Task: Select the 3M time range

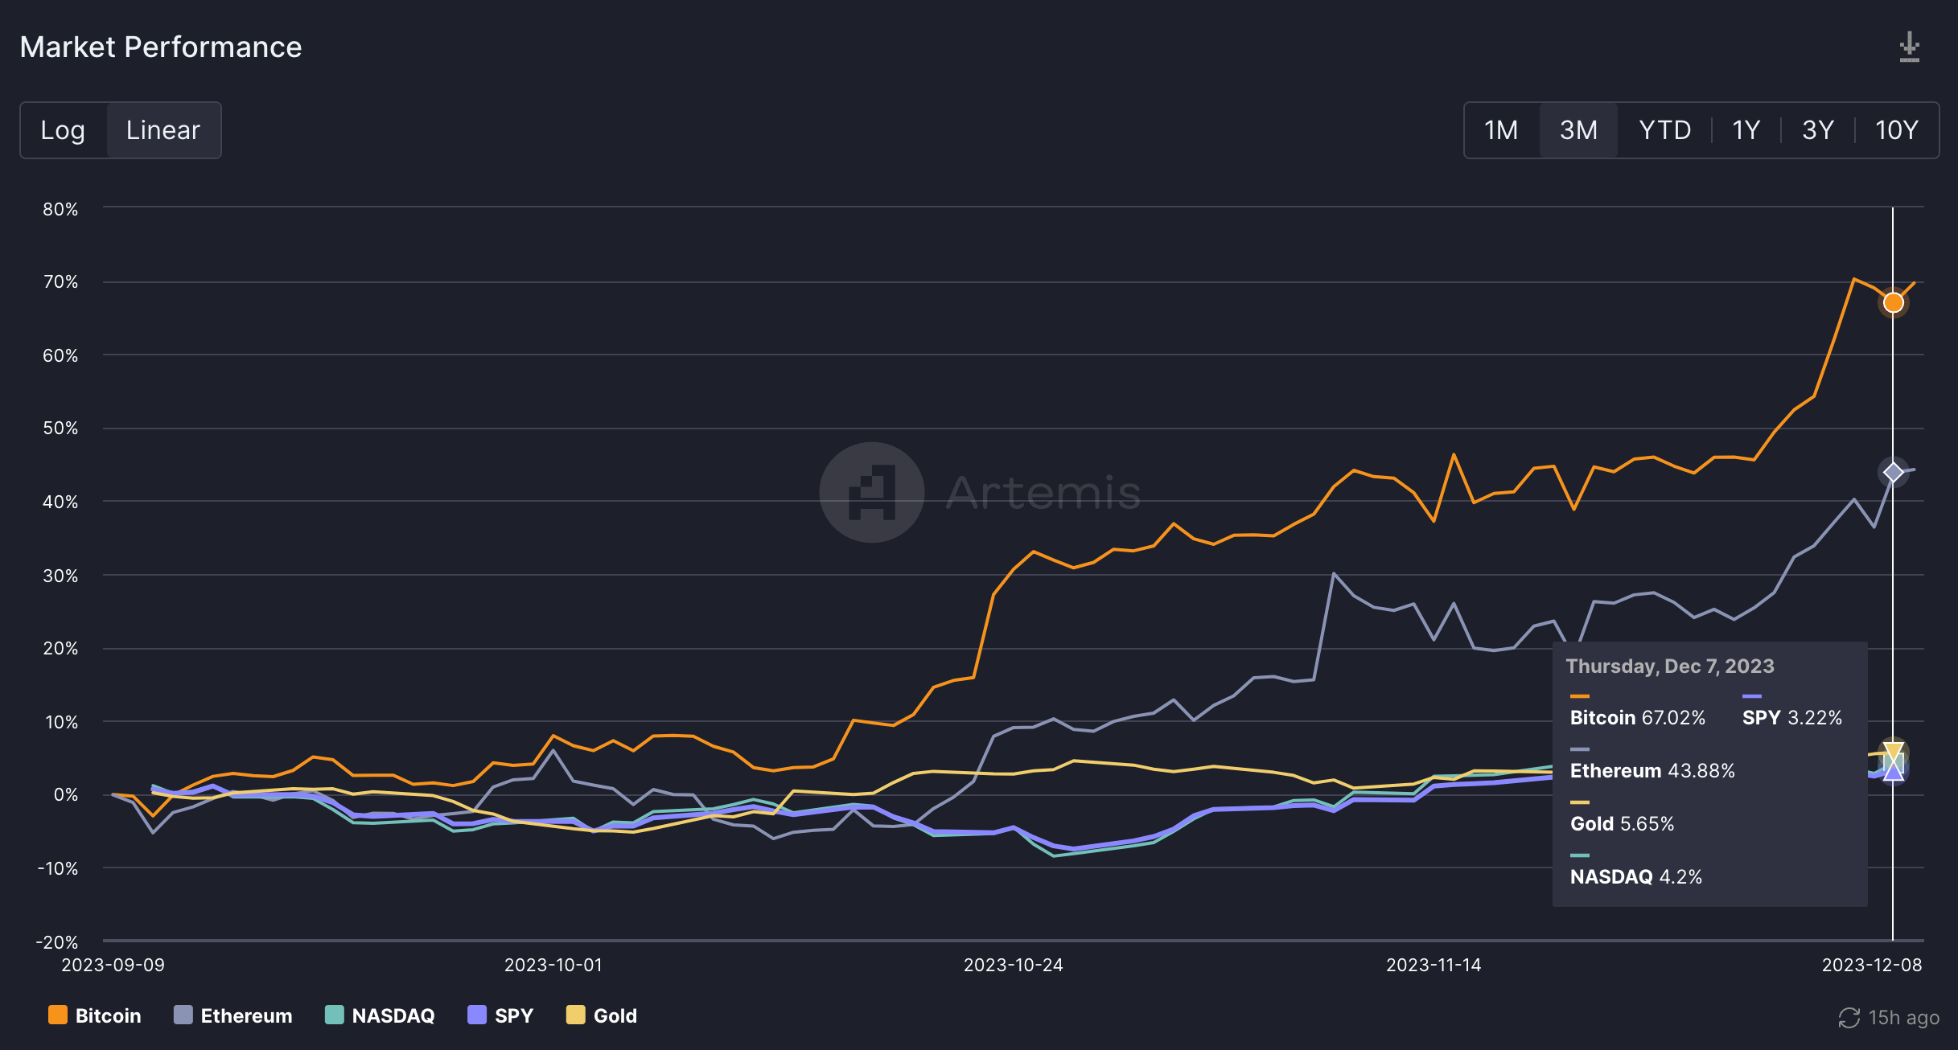Action: click(1578, 130)
